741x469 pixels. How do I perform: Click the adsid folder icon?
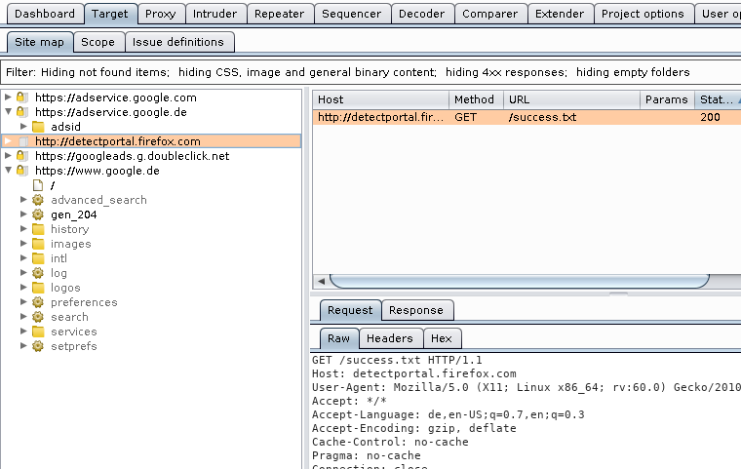tap(38, 127)
